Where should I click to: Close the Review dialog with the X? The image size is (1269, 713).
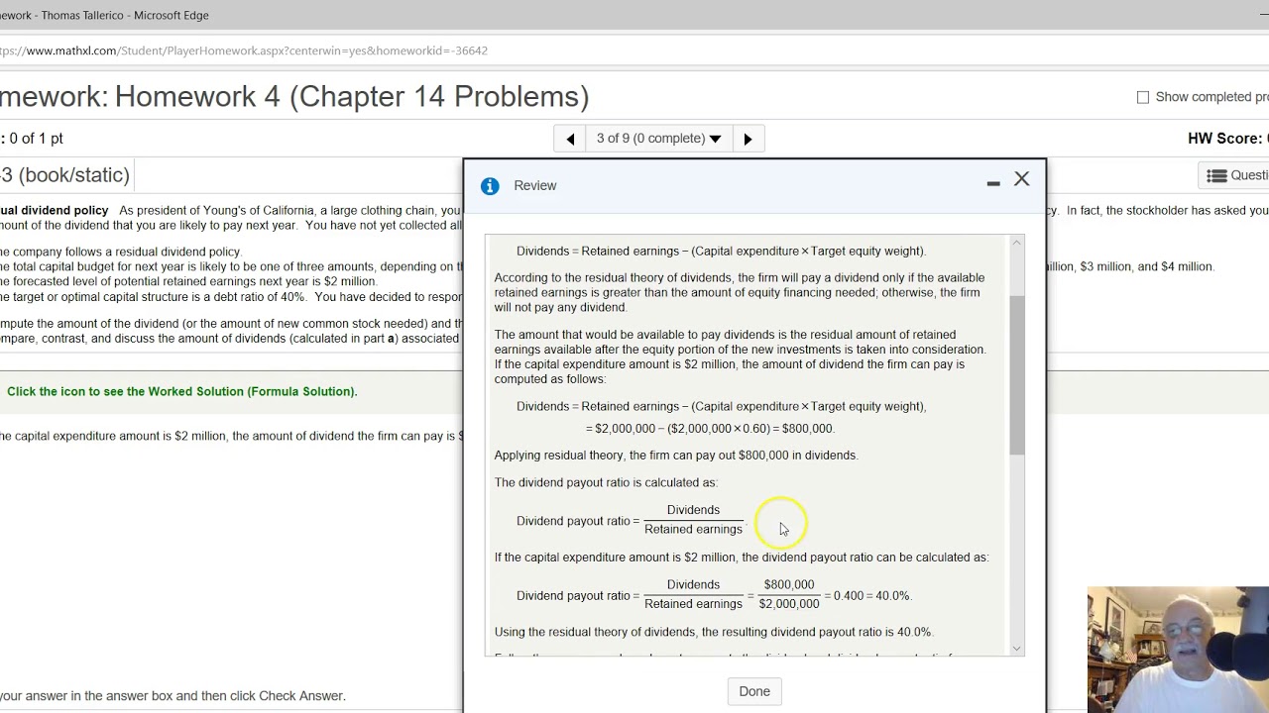[1022, 179]
